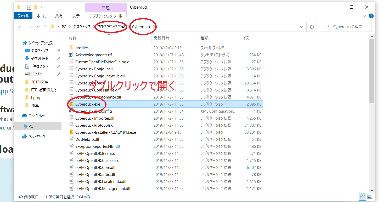383x202 pixels.
Task: Open the address bar history dropdown
Action: click(302, 27)
